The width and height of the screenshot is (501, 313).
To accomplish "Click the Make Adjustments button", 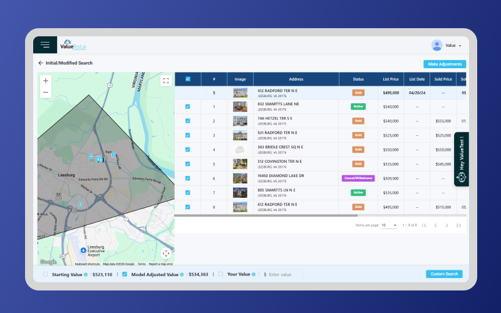I will 445,64.
